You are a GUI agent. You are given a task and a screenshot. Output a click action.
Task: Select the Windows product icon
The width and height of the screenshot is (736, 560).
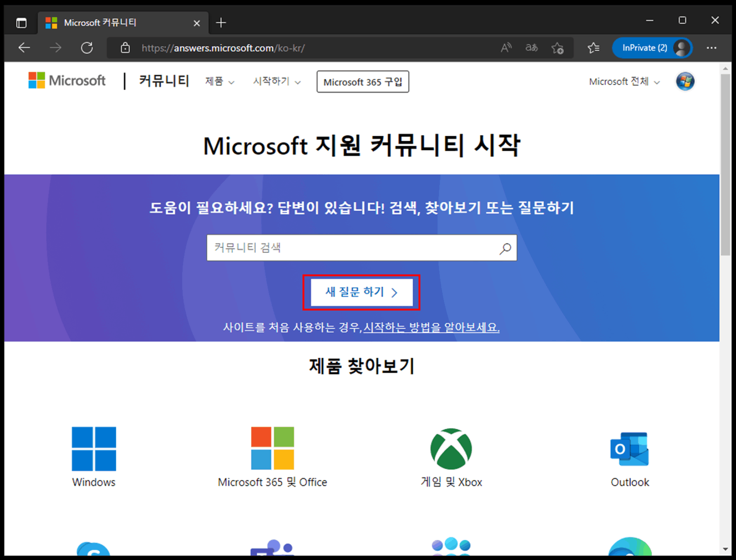coord(94,449)
